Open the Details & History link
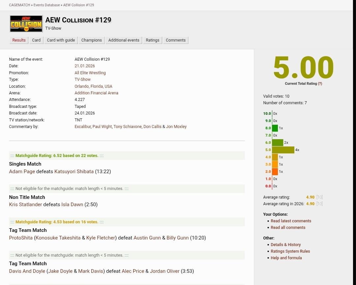 point(285,244)
